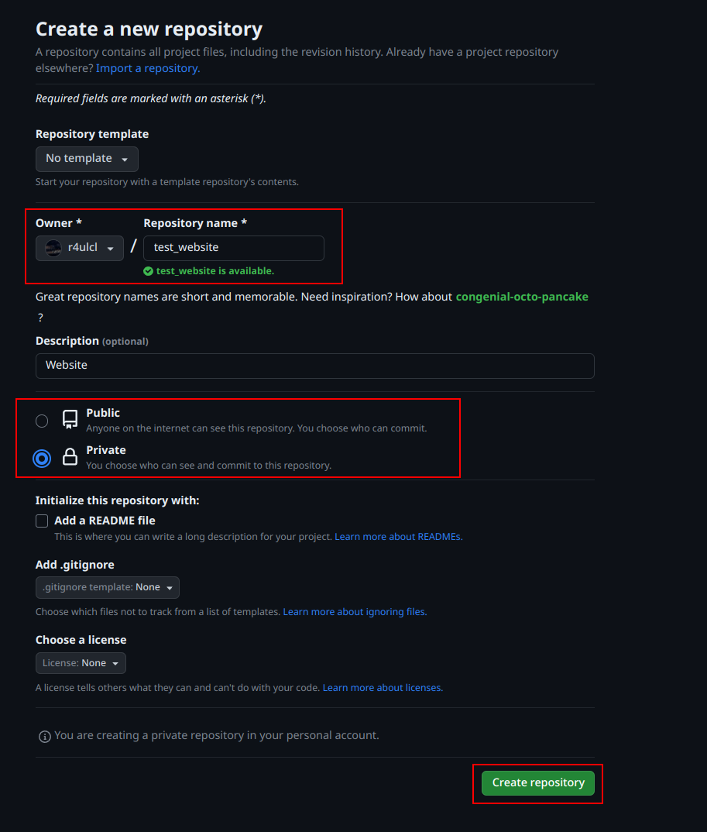The width and height of the screenshot is (707, 832).
Task: Open Learn more about ignoring files
Action: 354,611
